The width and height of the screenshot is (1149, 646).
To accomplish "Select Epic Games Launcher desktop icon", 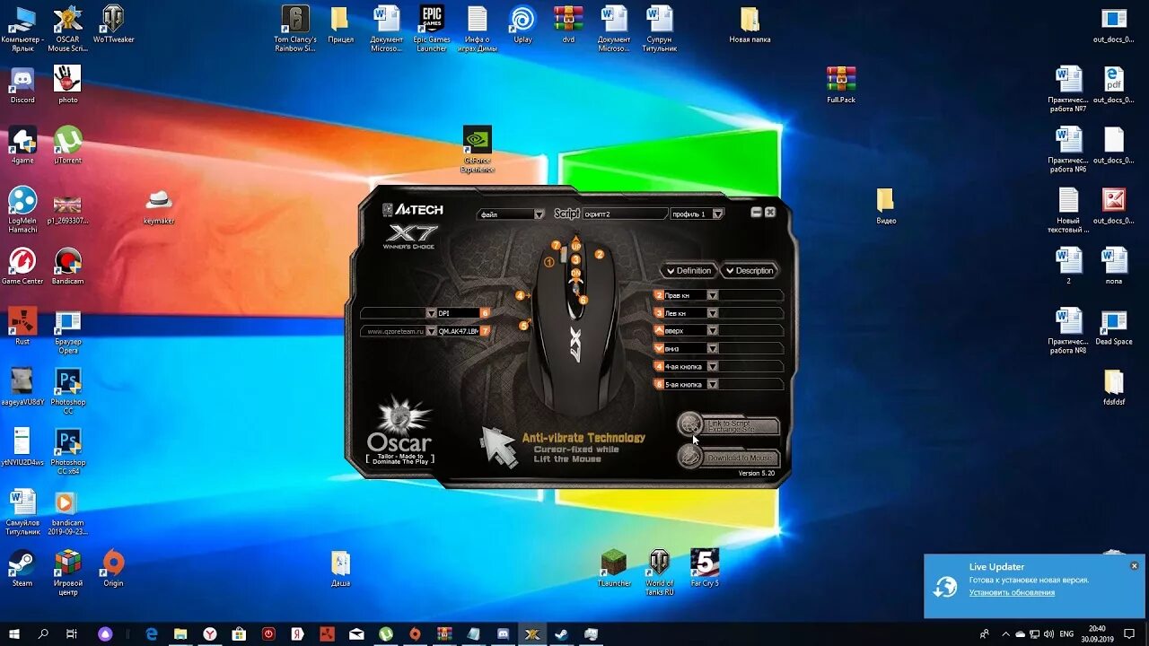I will [x=432, y=29].
